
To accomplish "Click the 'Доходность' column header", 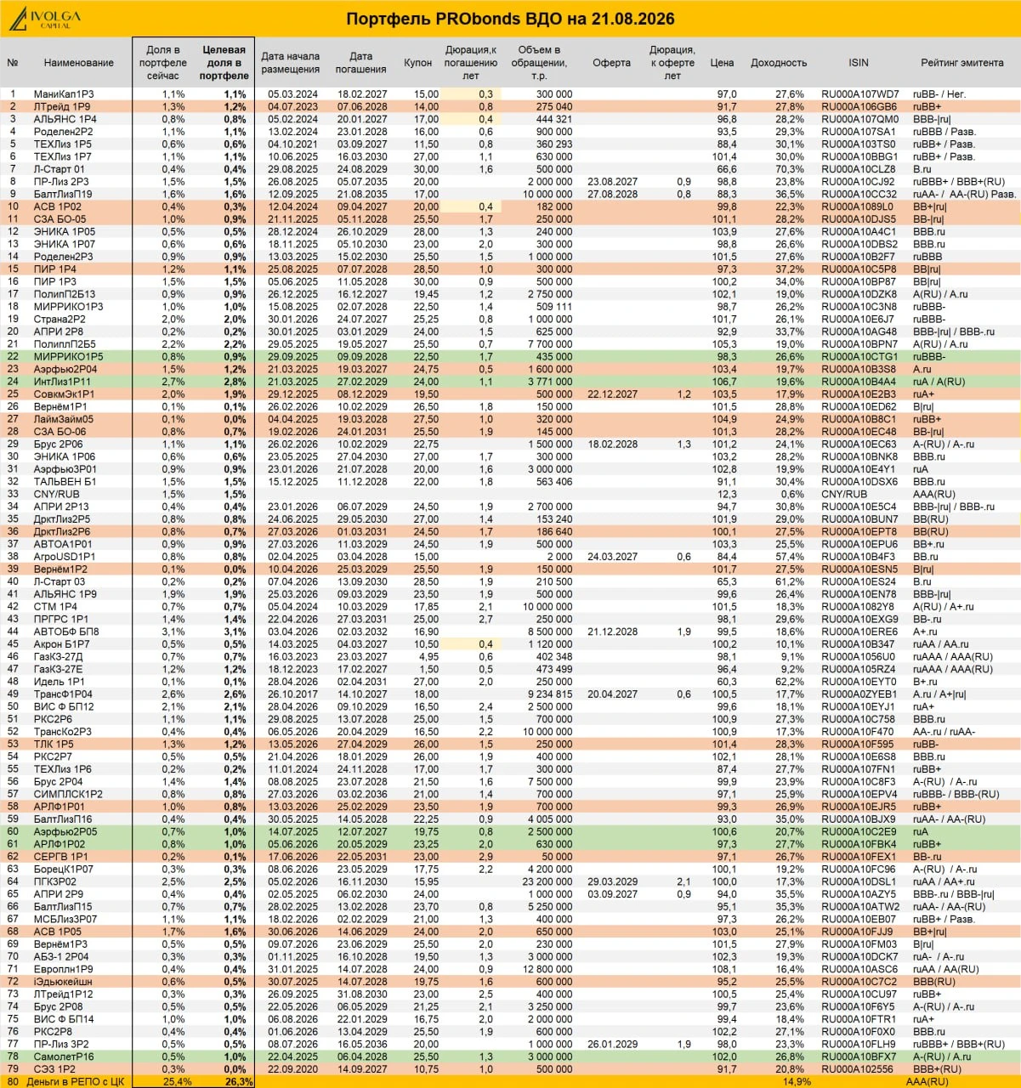I will coord(778,63).
